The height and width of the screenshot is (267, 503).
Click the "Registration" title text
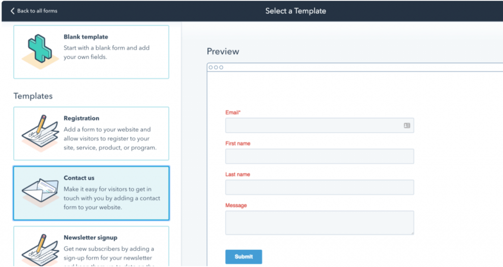click(82, 118)
